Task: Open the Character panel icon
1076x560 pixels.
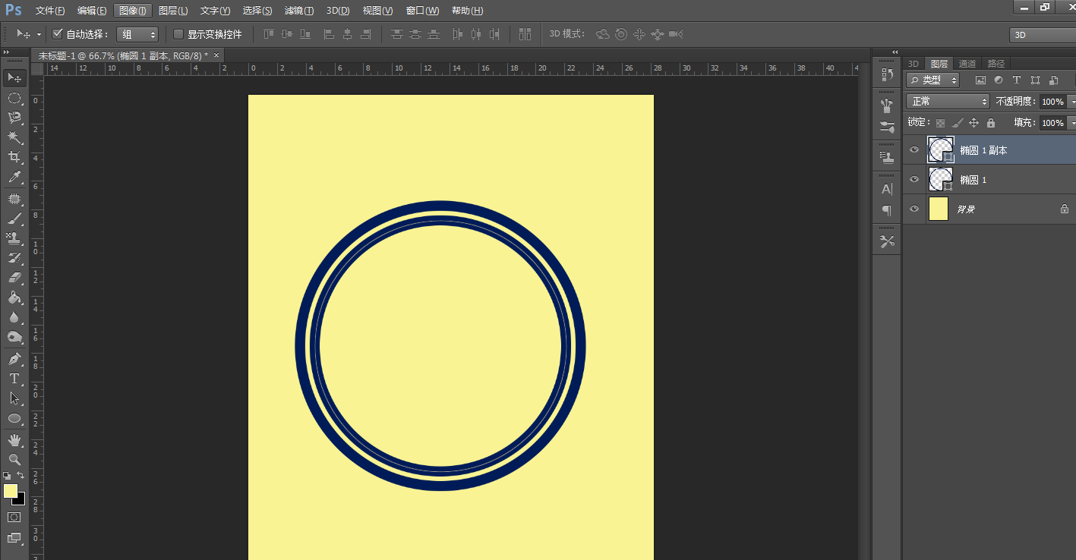Action: [887, 189]
